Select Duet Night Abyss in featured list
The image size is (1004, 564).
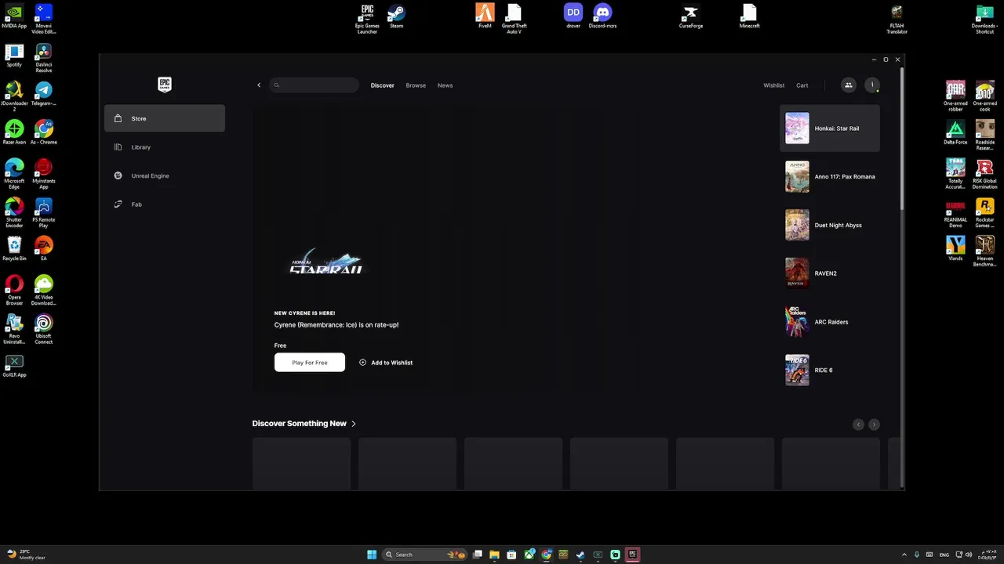point(830,226)
